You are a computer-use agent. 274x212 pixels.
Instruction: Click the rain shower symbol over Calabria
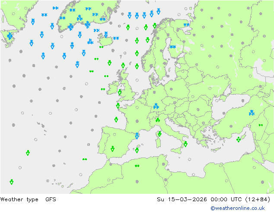click(185, 144)
